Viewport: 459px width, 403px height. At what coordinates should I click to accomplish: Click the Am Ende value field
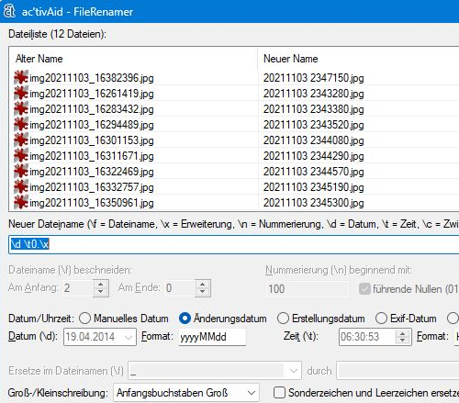pos(180,288)
